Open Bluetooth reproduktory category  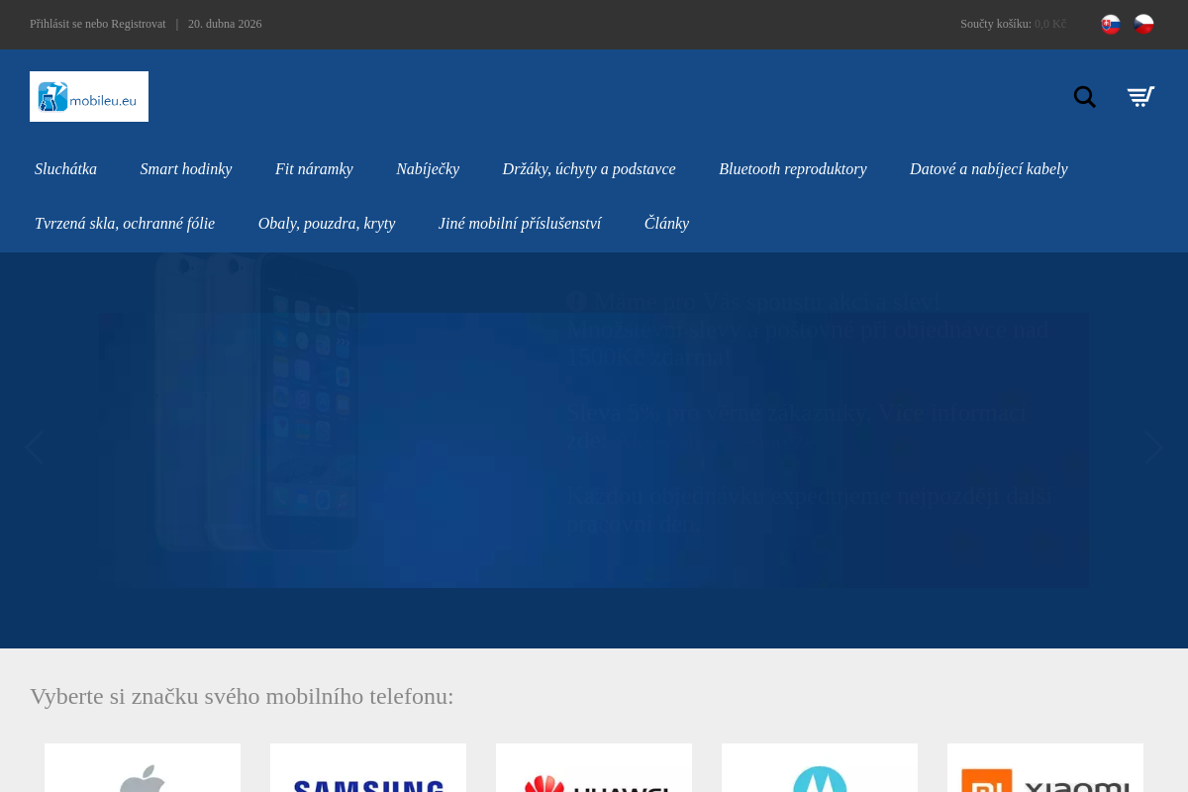pos(793,169)
